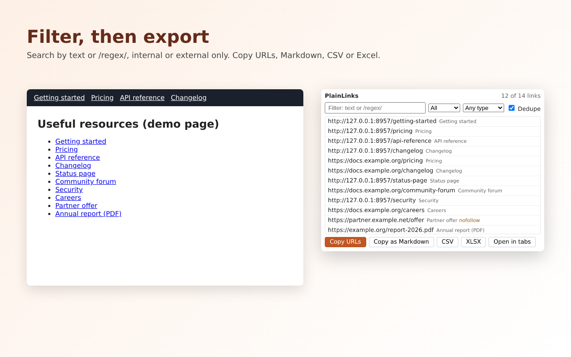Select the 127.0.0.1:8957/status-page row
Image resolution: width=571 pixels, height=357 pixels.
[433, 181]
